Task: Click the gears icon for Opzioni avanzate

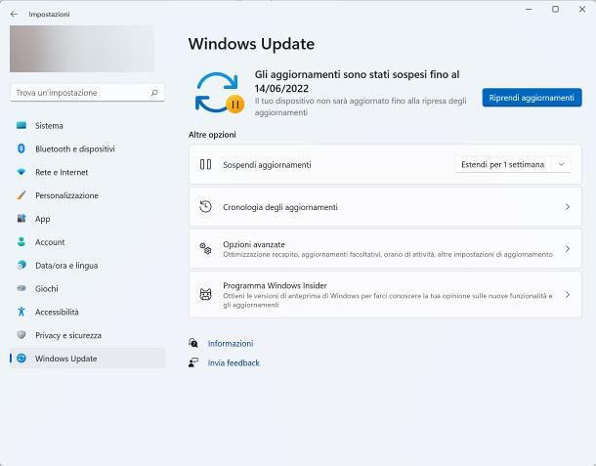Action: 205,248
